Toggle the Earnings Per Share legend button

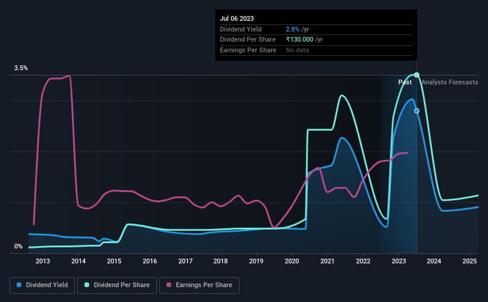pos(199,285)
